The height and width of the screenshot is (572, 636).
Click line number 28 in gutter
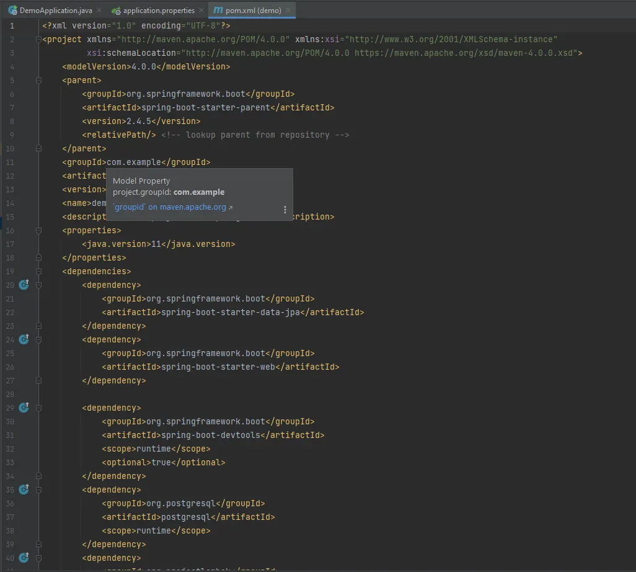(x=10, y=394)
